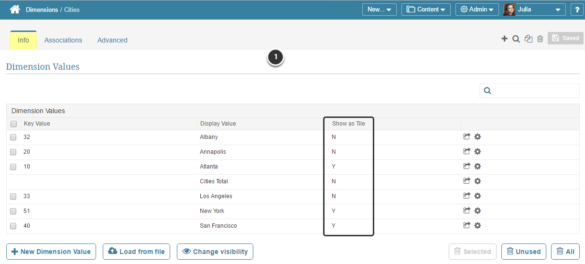The width and height of the screenshot is (585, 264).
Task: Click the plus add icon near Saved
Action: [x=504, y=39]
